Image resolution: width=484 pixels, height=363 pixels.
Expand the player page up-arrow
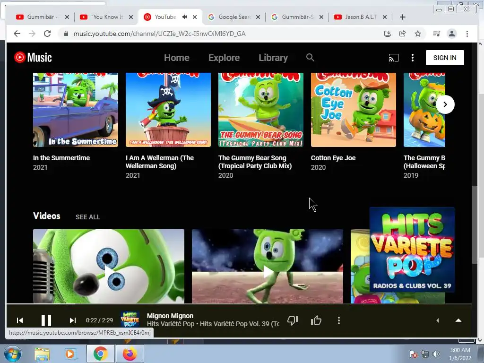tap(458, 320)
